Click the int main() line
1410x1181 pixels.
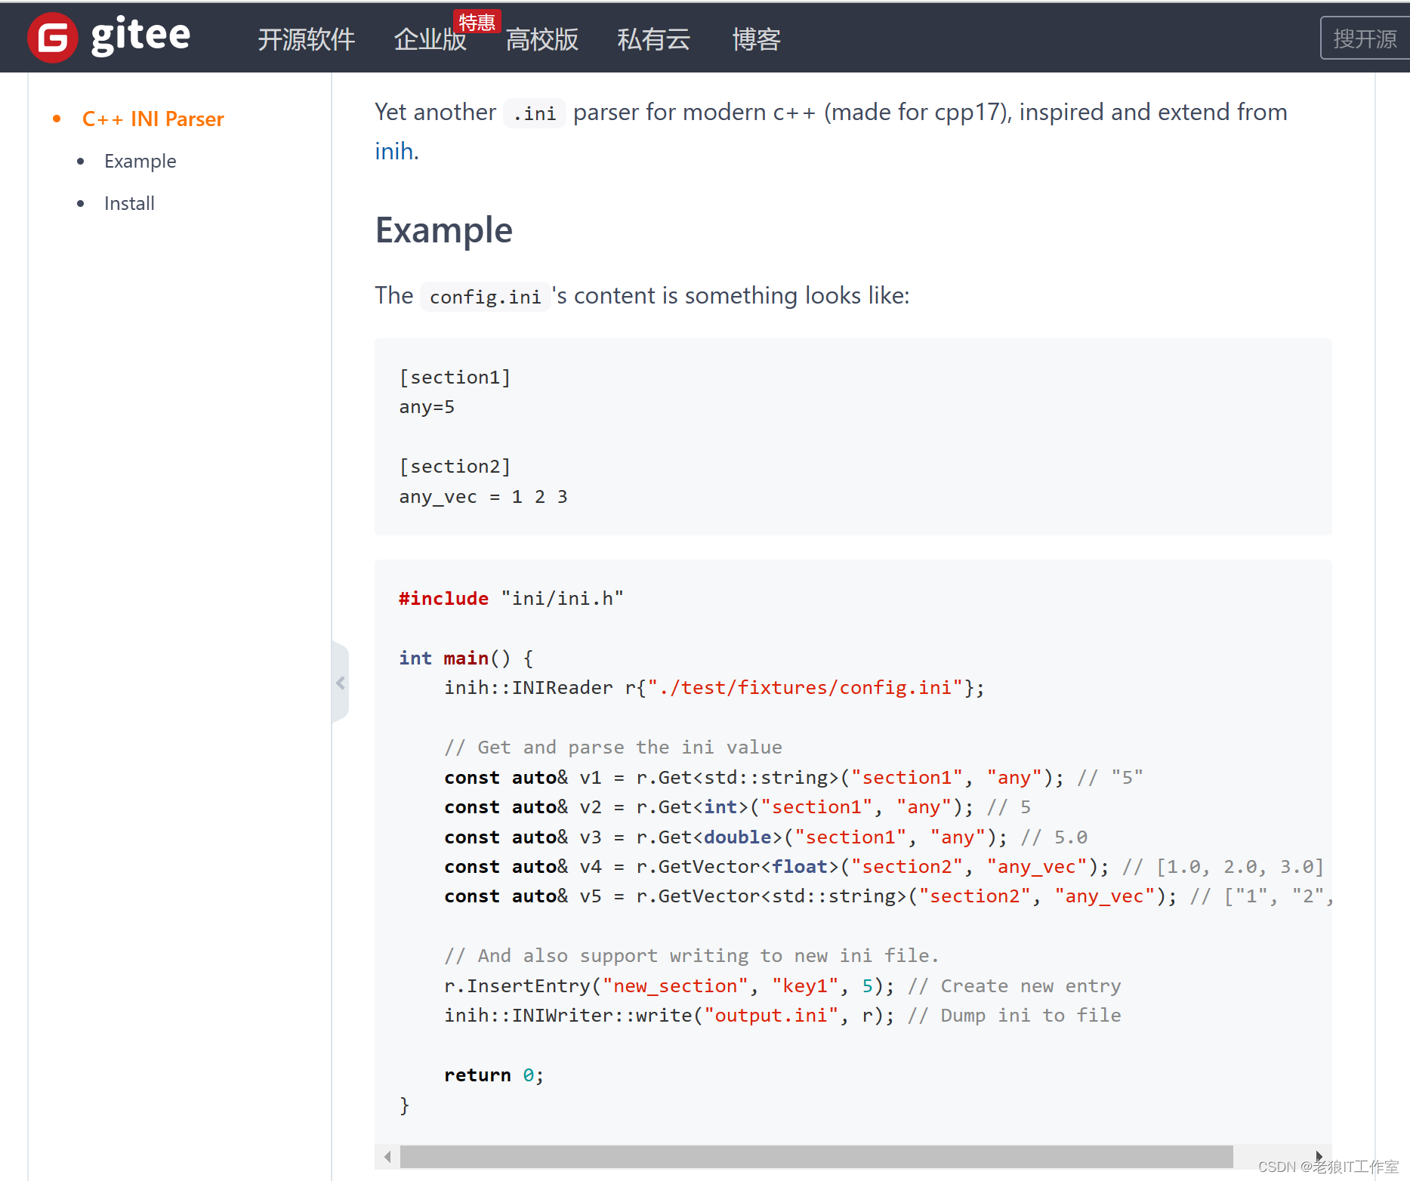point(467,658)
